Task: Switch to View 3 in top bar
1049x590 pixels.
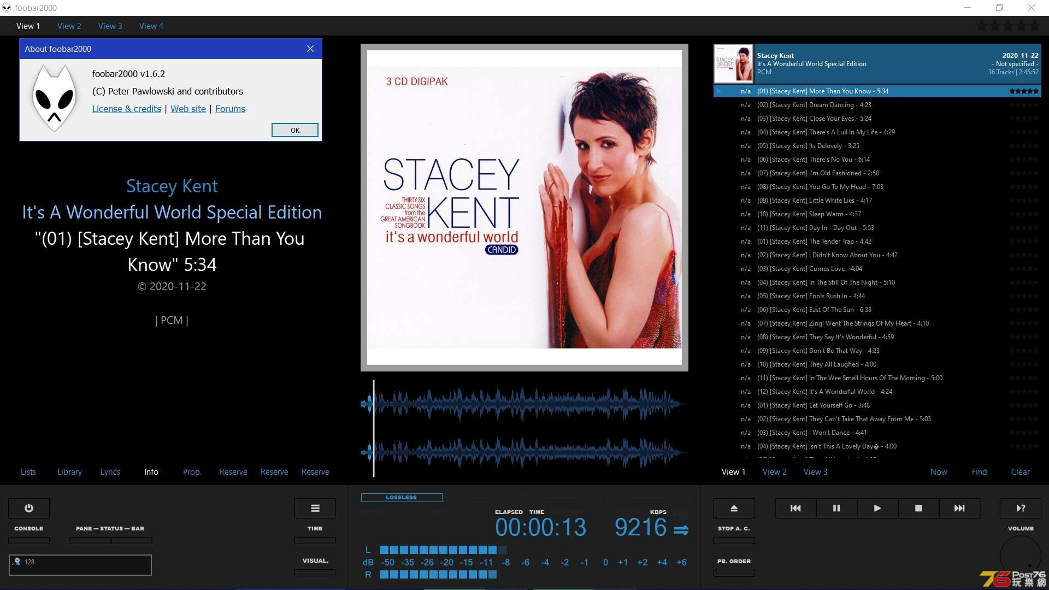Action: (110, 26)
